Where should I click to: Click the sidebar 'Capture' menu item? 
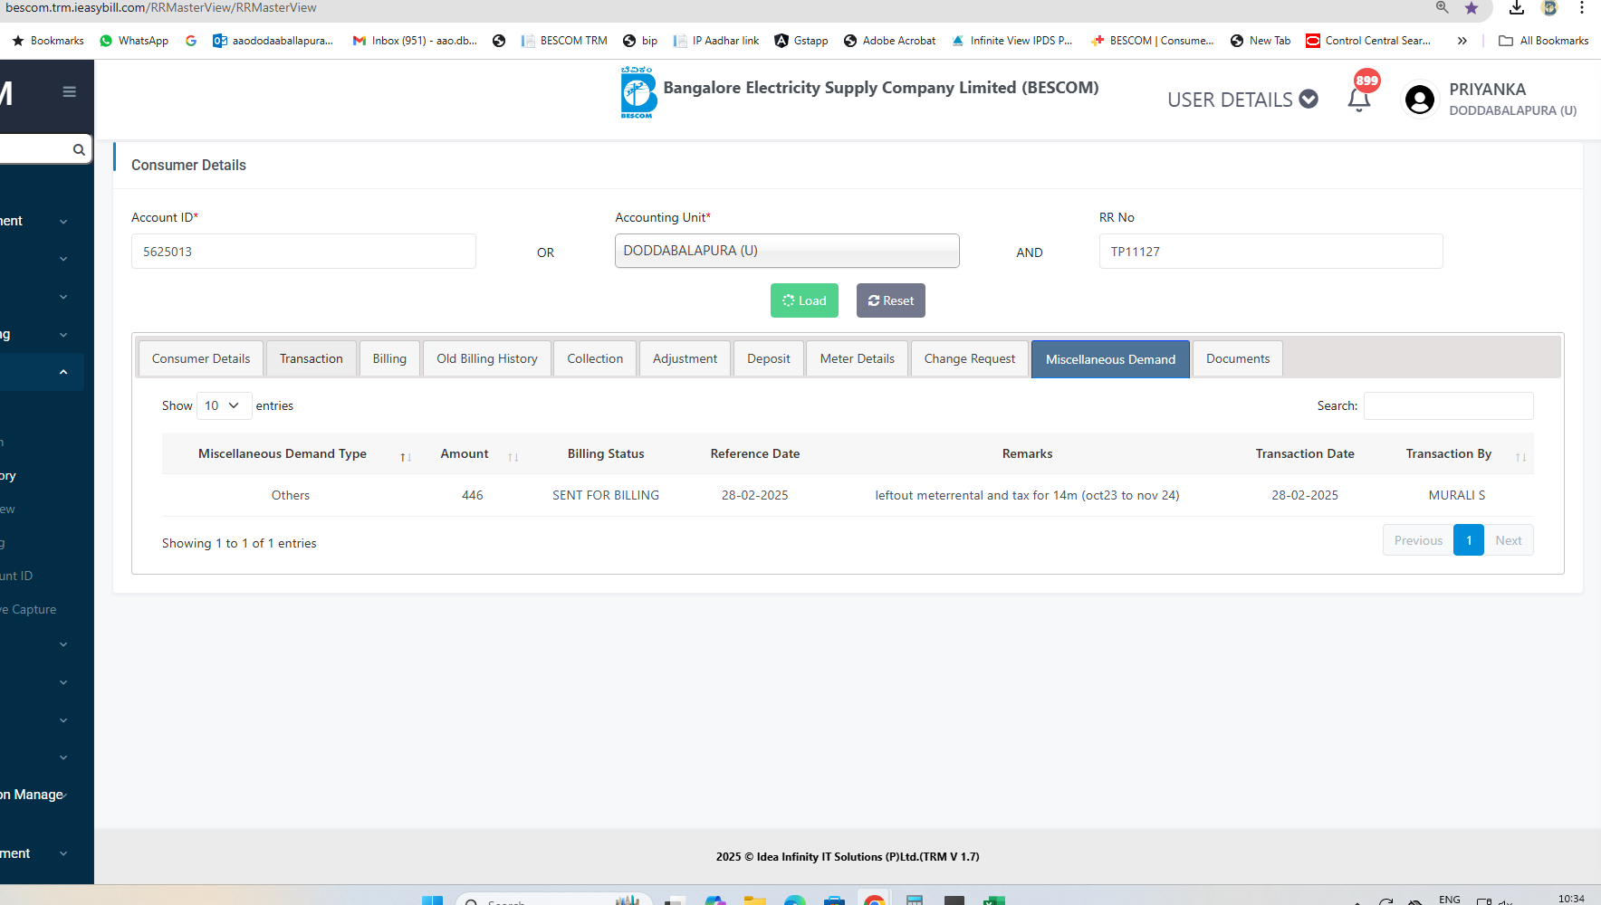click(x=29, y=609)
